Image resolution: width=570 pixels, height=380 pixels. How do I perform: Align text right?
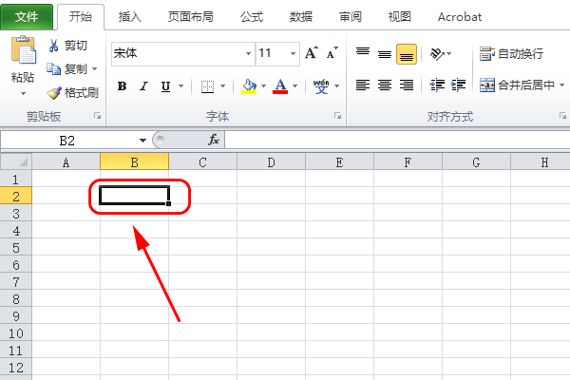click(407, 85)
